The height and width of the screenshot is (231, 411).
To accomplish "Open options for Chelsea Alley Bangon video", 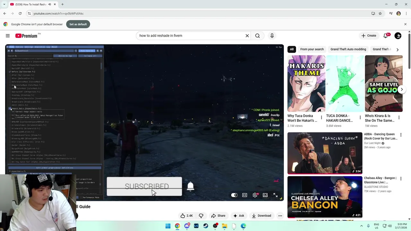I will click(401, 179).
